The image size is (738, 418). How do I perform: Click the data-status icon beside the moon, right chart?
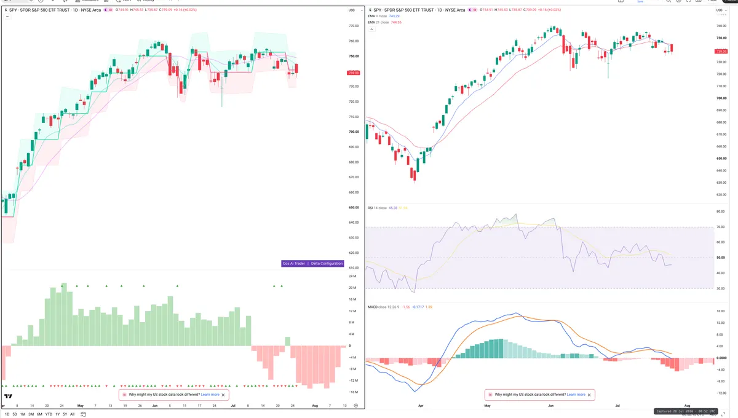[475, 10]
